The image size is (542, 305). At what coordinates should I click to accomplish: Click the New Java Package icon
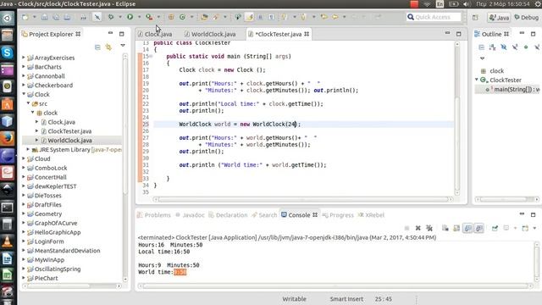171,17
